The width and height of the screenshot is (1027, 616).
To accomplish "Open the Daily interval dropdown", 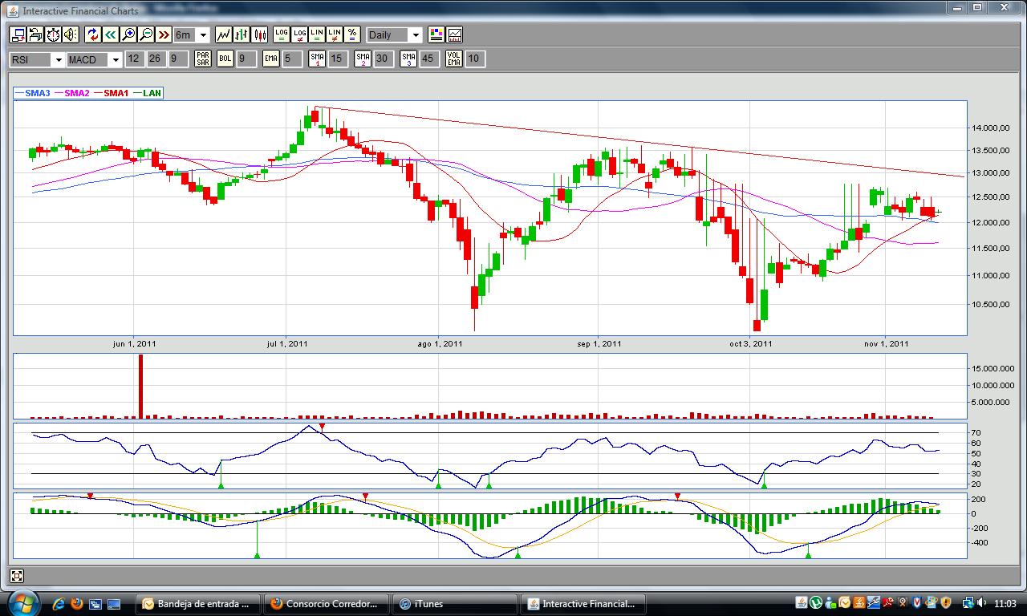I will (x=394, y=34).
